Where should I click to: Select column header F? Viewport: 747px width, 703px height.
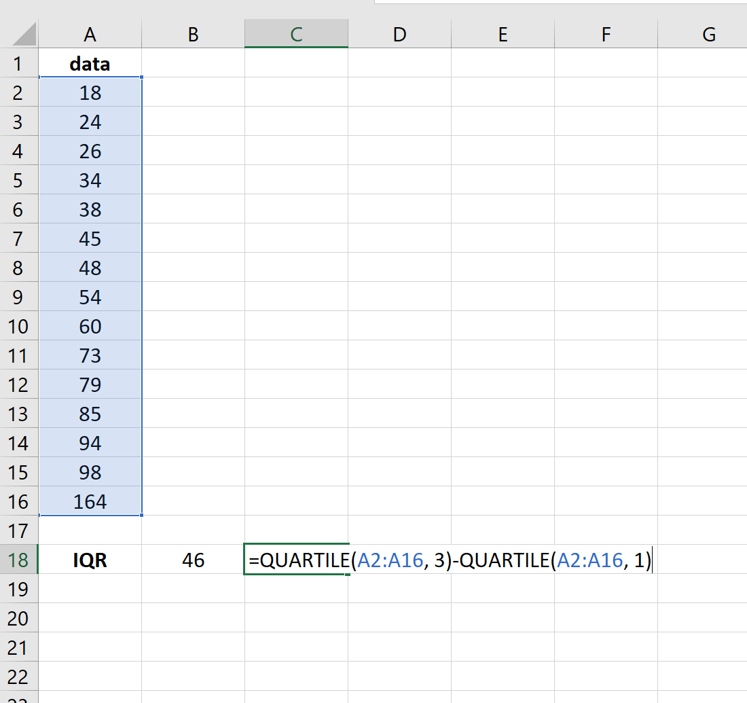pos(606,34)
